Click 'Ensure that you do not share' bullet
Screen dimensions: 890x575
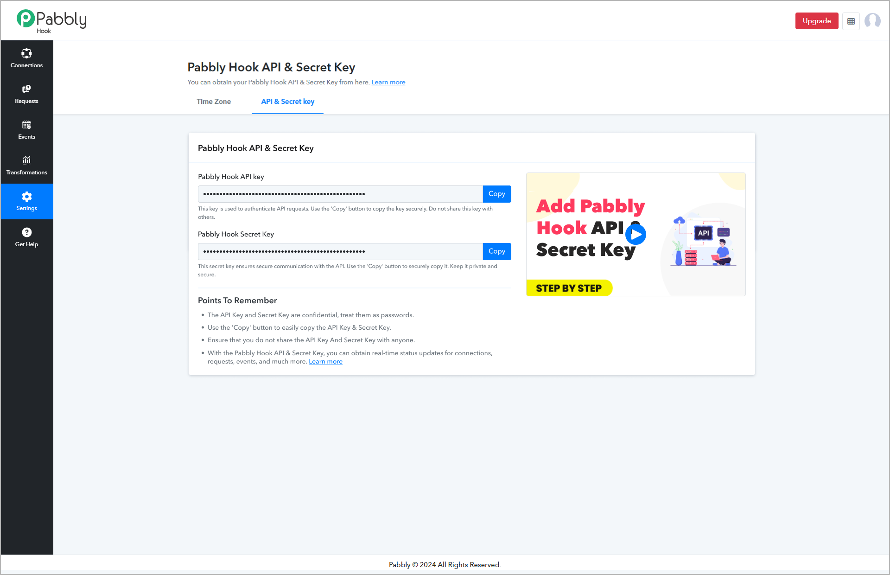(311, 340)
